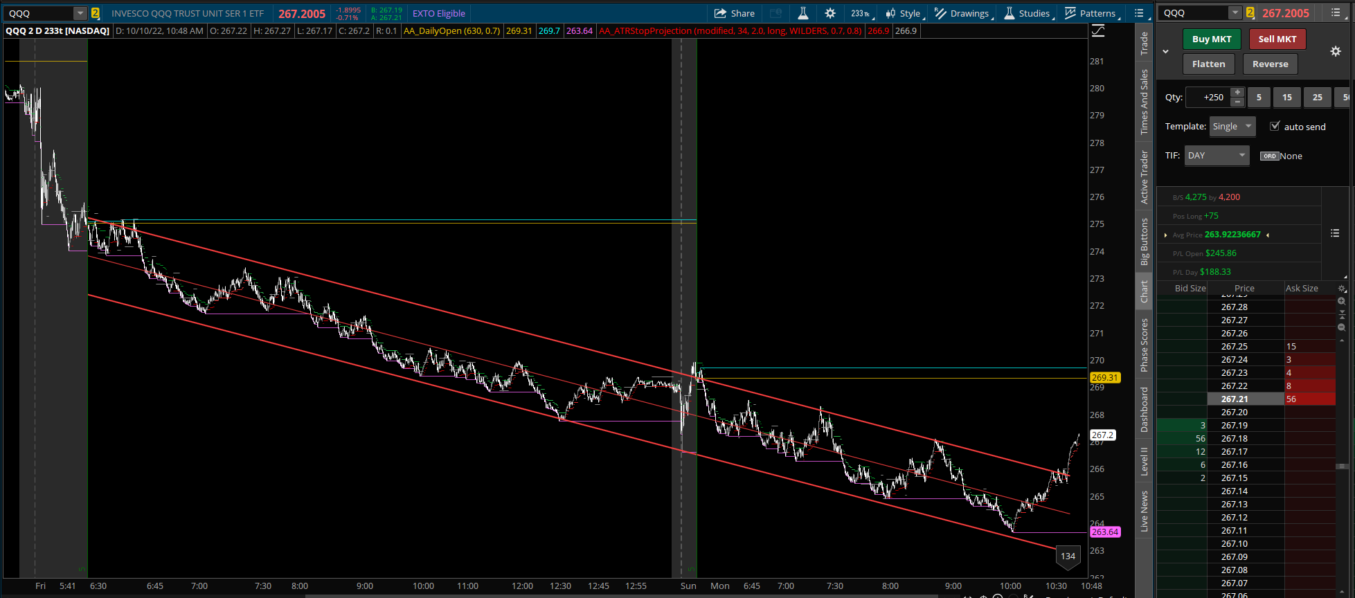Open the chart symbol QQQ dropdown arrow

click(80, 13)
